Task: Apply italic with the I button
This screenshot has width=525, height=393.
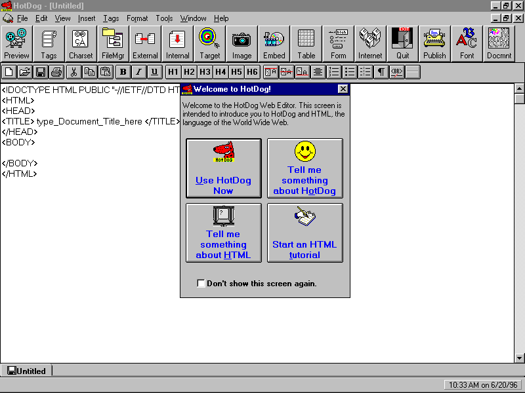Action: (138, 72)
